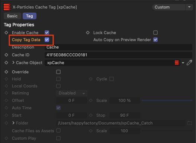This screenshot has height=143, width=196.
Task: Click keyframe diamond beside Cache Files Scale
Action: (x=91, y=131)
